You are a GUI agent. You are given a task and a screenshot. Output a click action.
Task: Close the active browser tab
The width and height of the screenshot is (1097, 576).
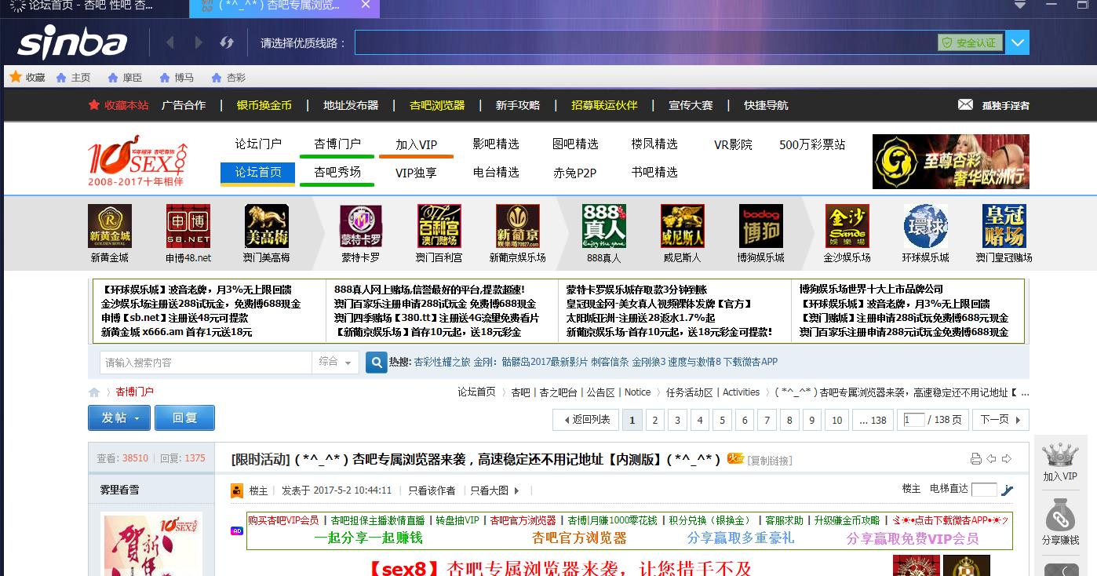point(366,5)
